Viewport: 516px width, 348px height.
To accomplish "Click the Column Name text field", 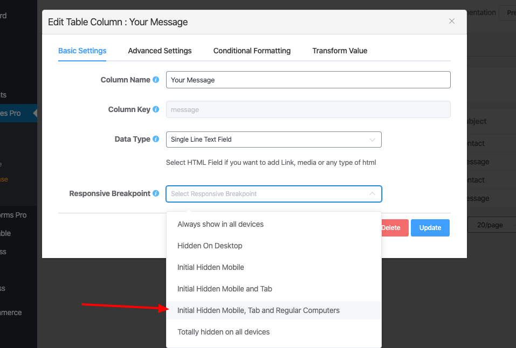I will click(x=308, y=80).
